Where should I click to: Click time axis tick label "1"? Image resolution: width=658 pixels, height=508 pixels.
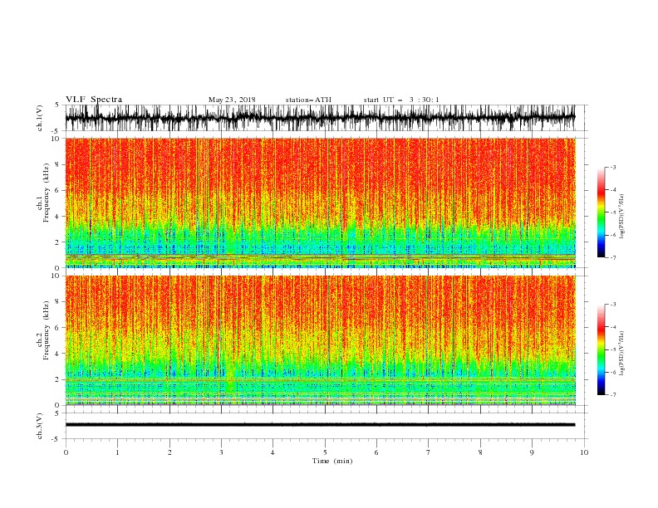pos(117,452)
